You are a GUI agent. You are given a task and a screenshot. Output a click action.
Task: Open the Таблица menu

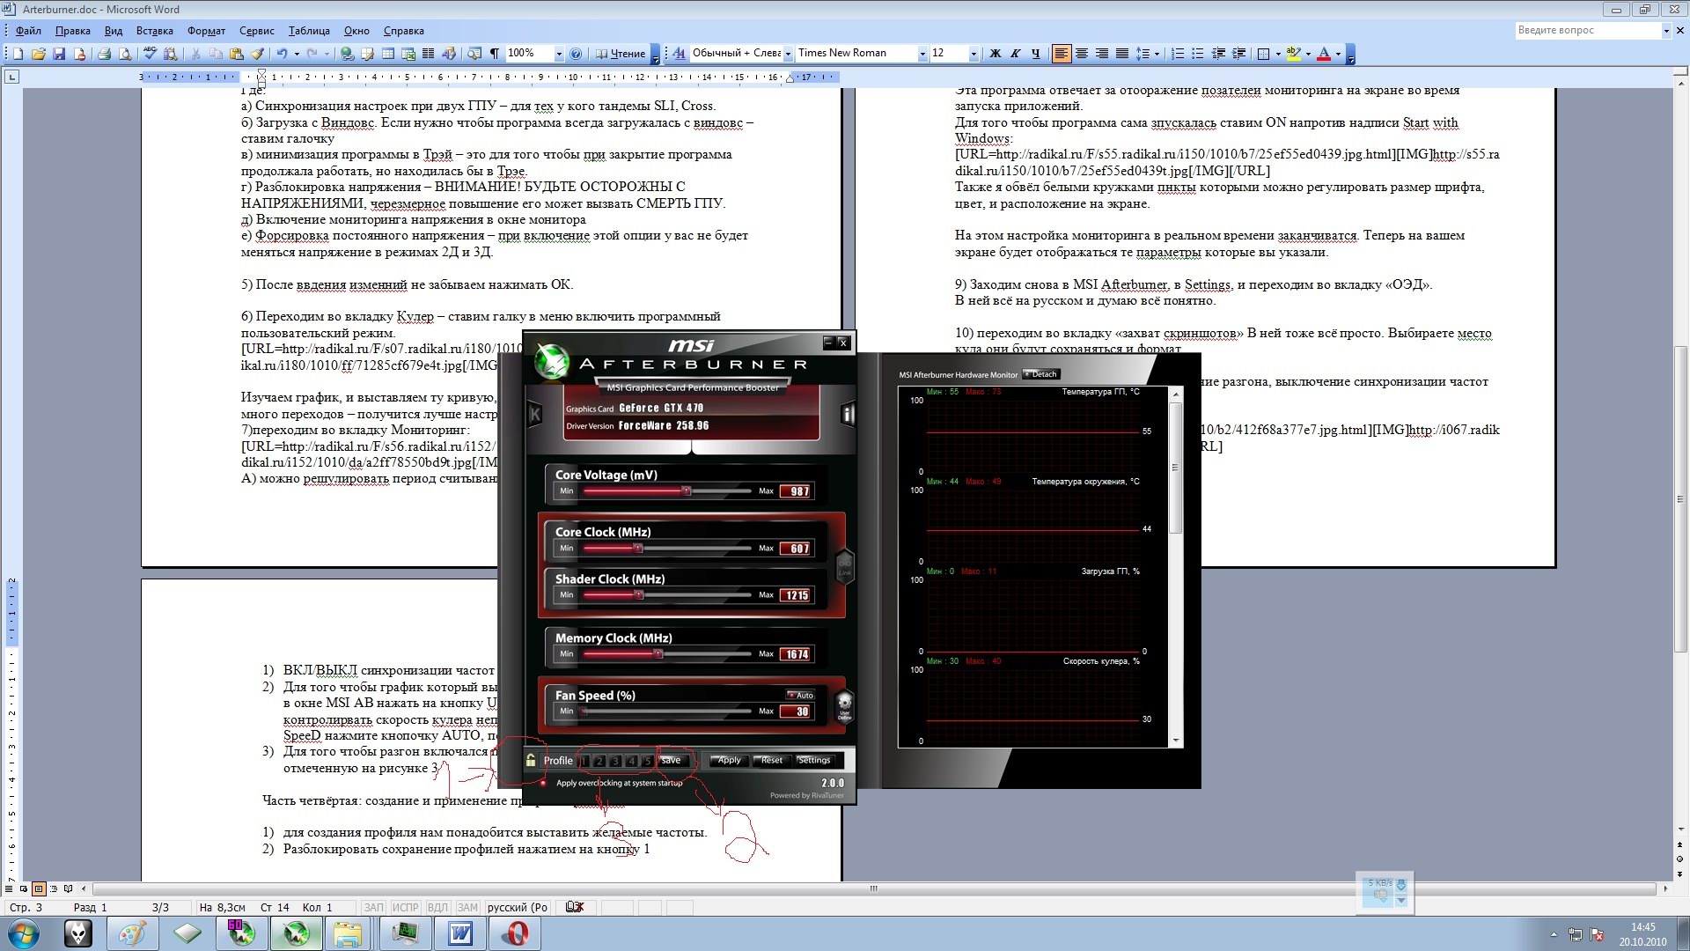click(309, 31)
